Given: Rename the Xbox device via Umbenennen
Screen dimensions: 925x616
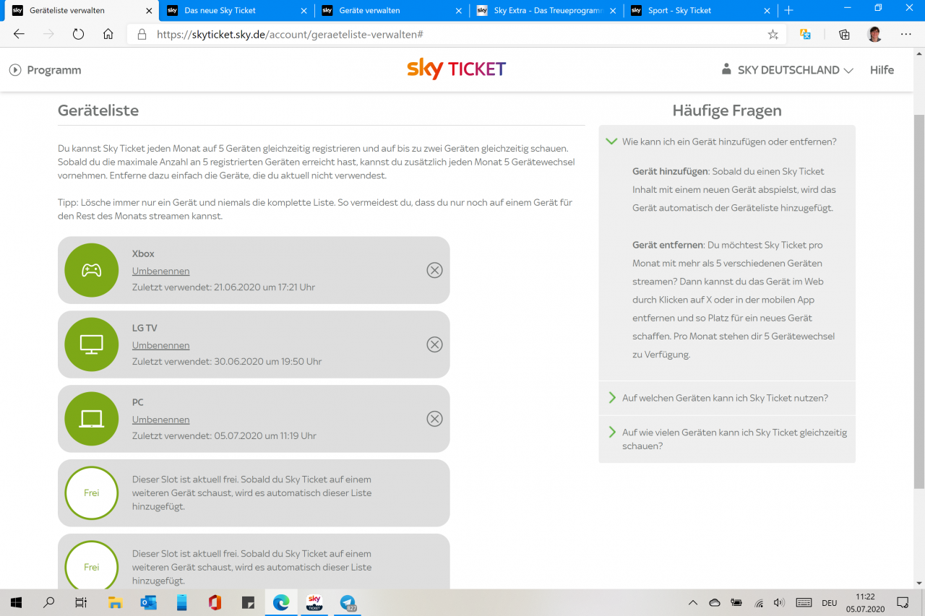Looking at the screenshot, I should pos(160,271).
